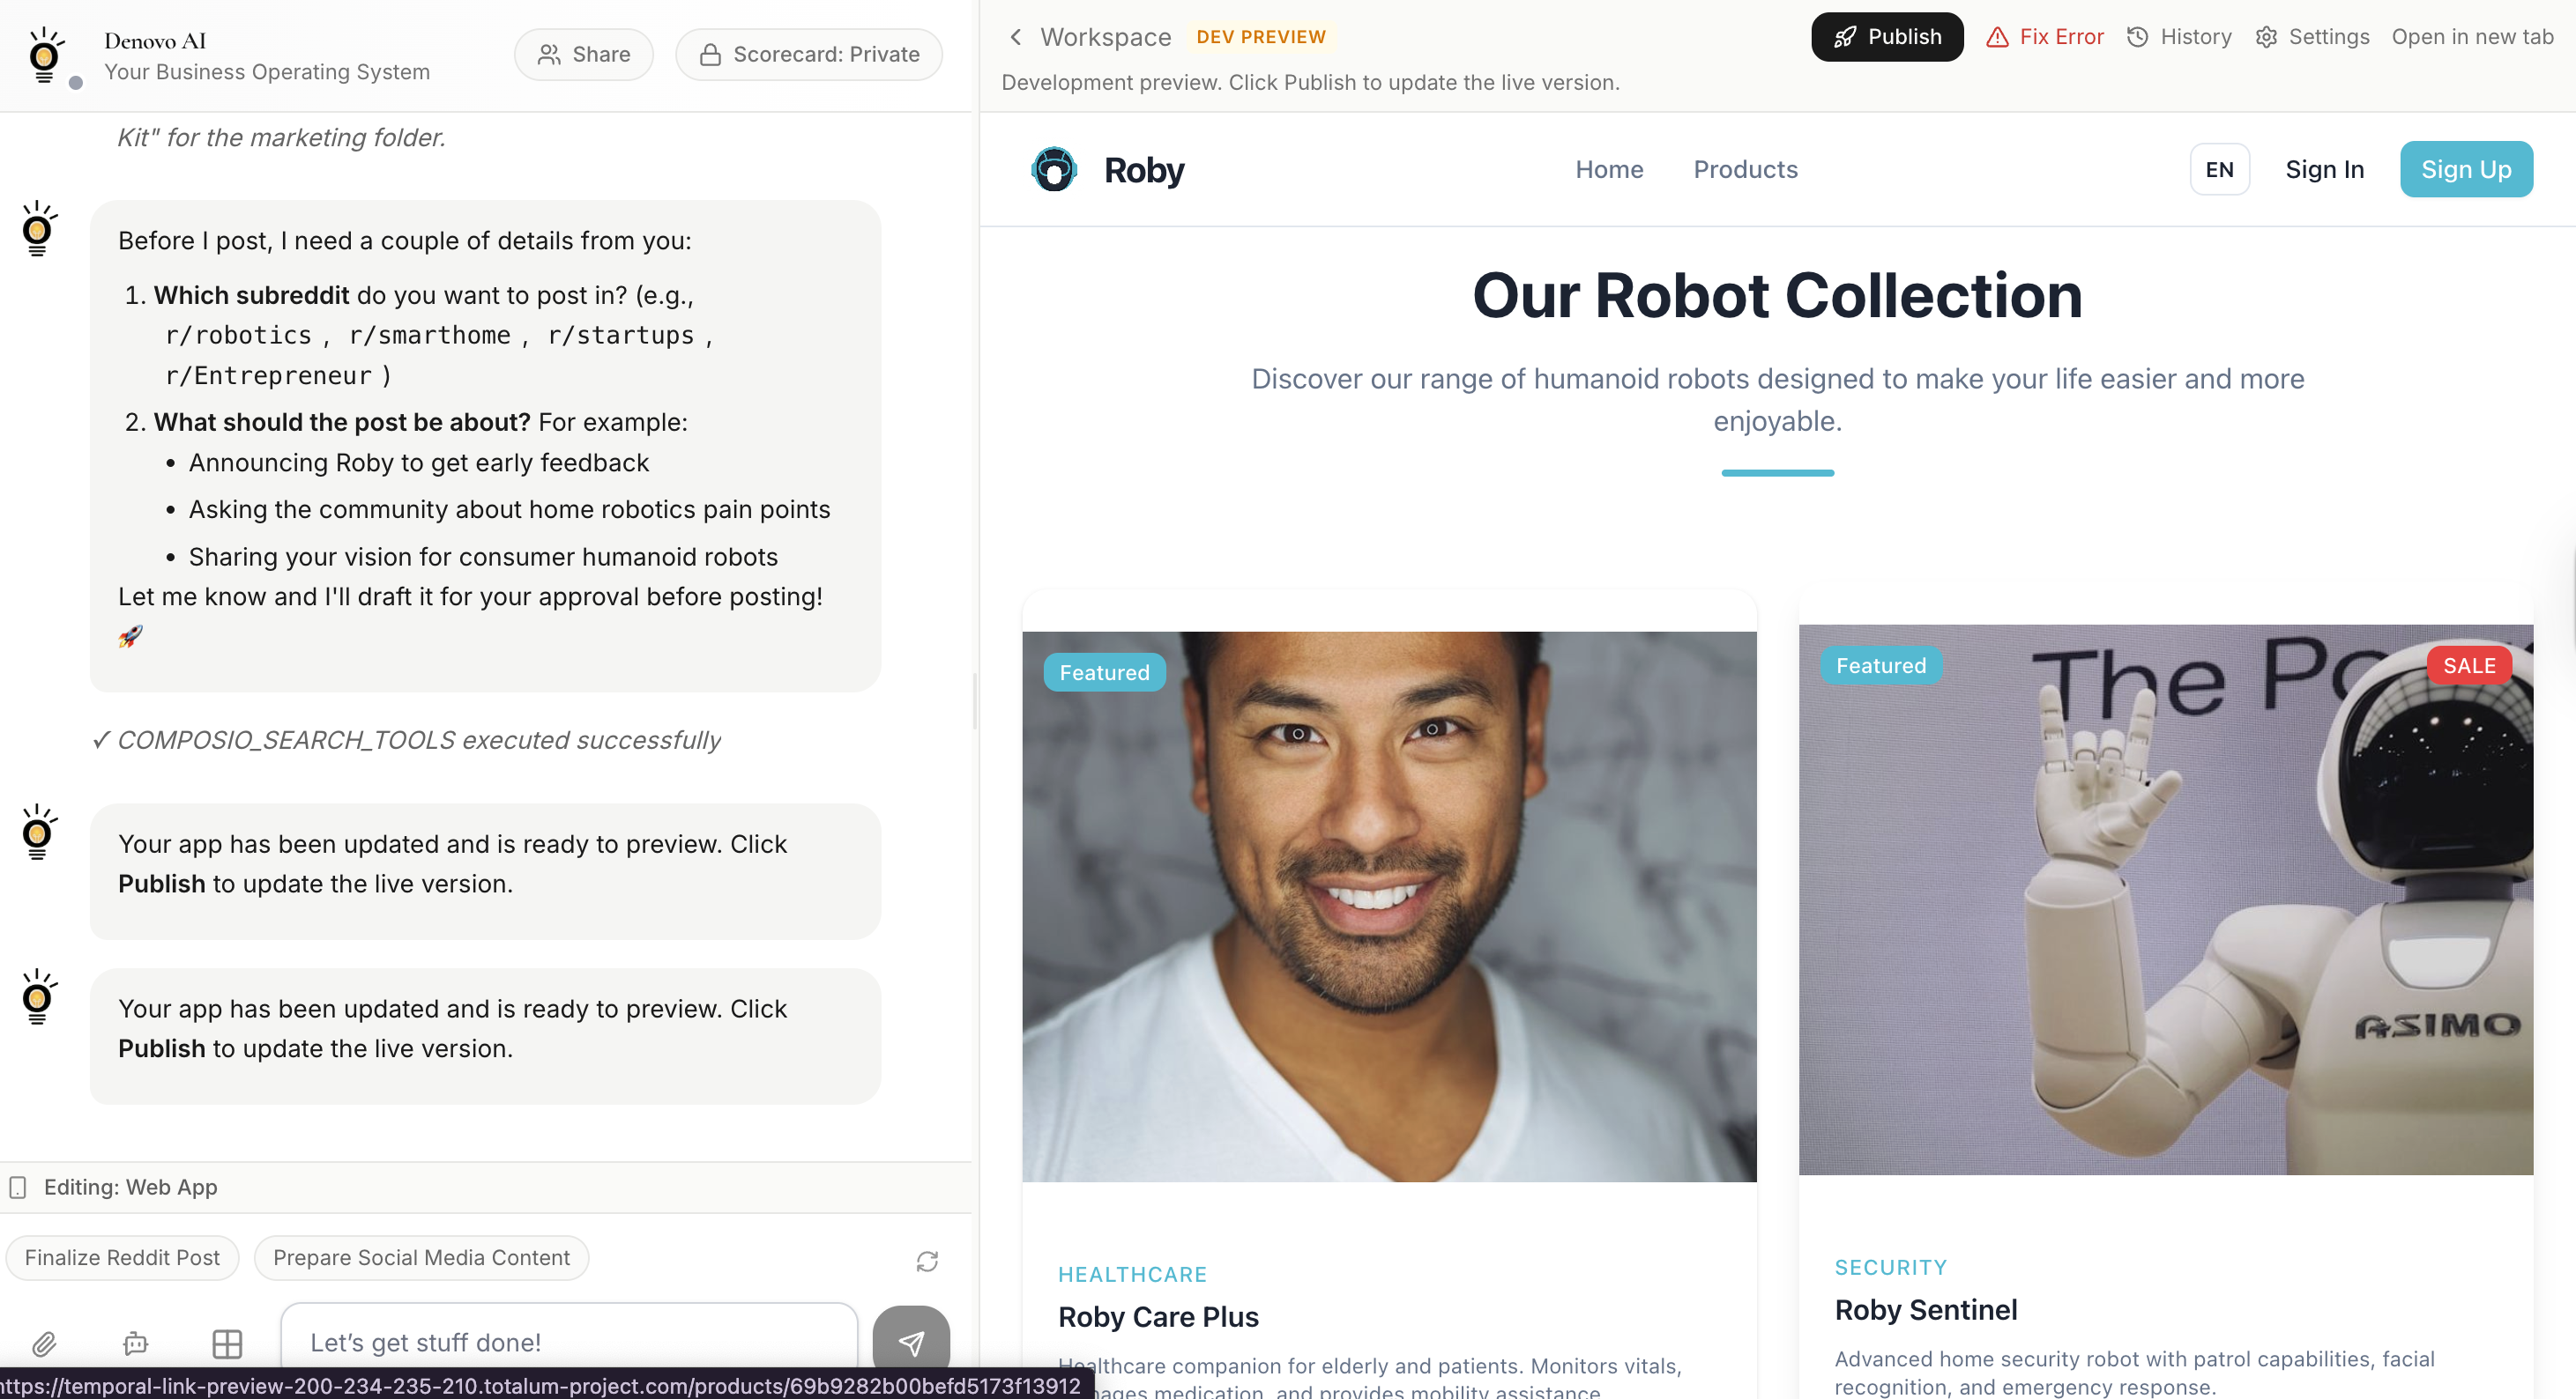
Task: Select Finalize Reddit Post suggestion
Action: tap(122, 1257)
